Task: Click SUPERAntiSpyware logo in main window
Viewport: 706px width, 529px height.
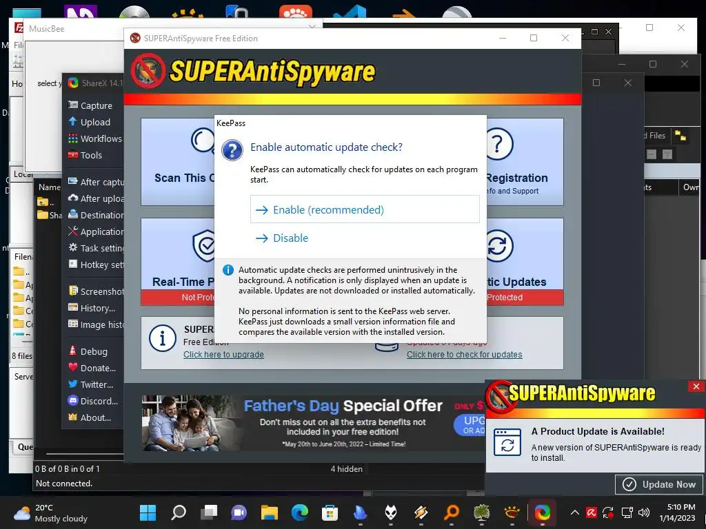Action: tap(253, 72)
